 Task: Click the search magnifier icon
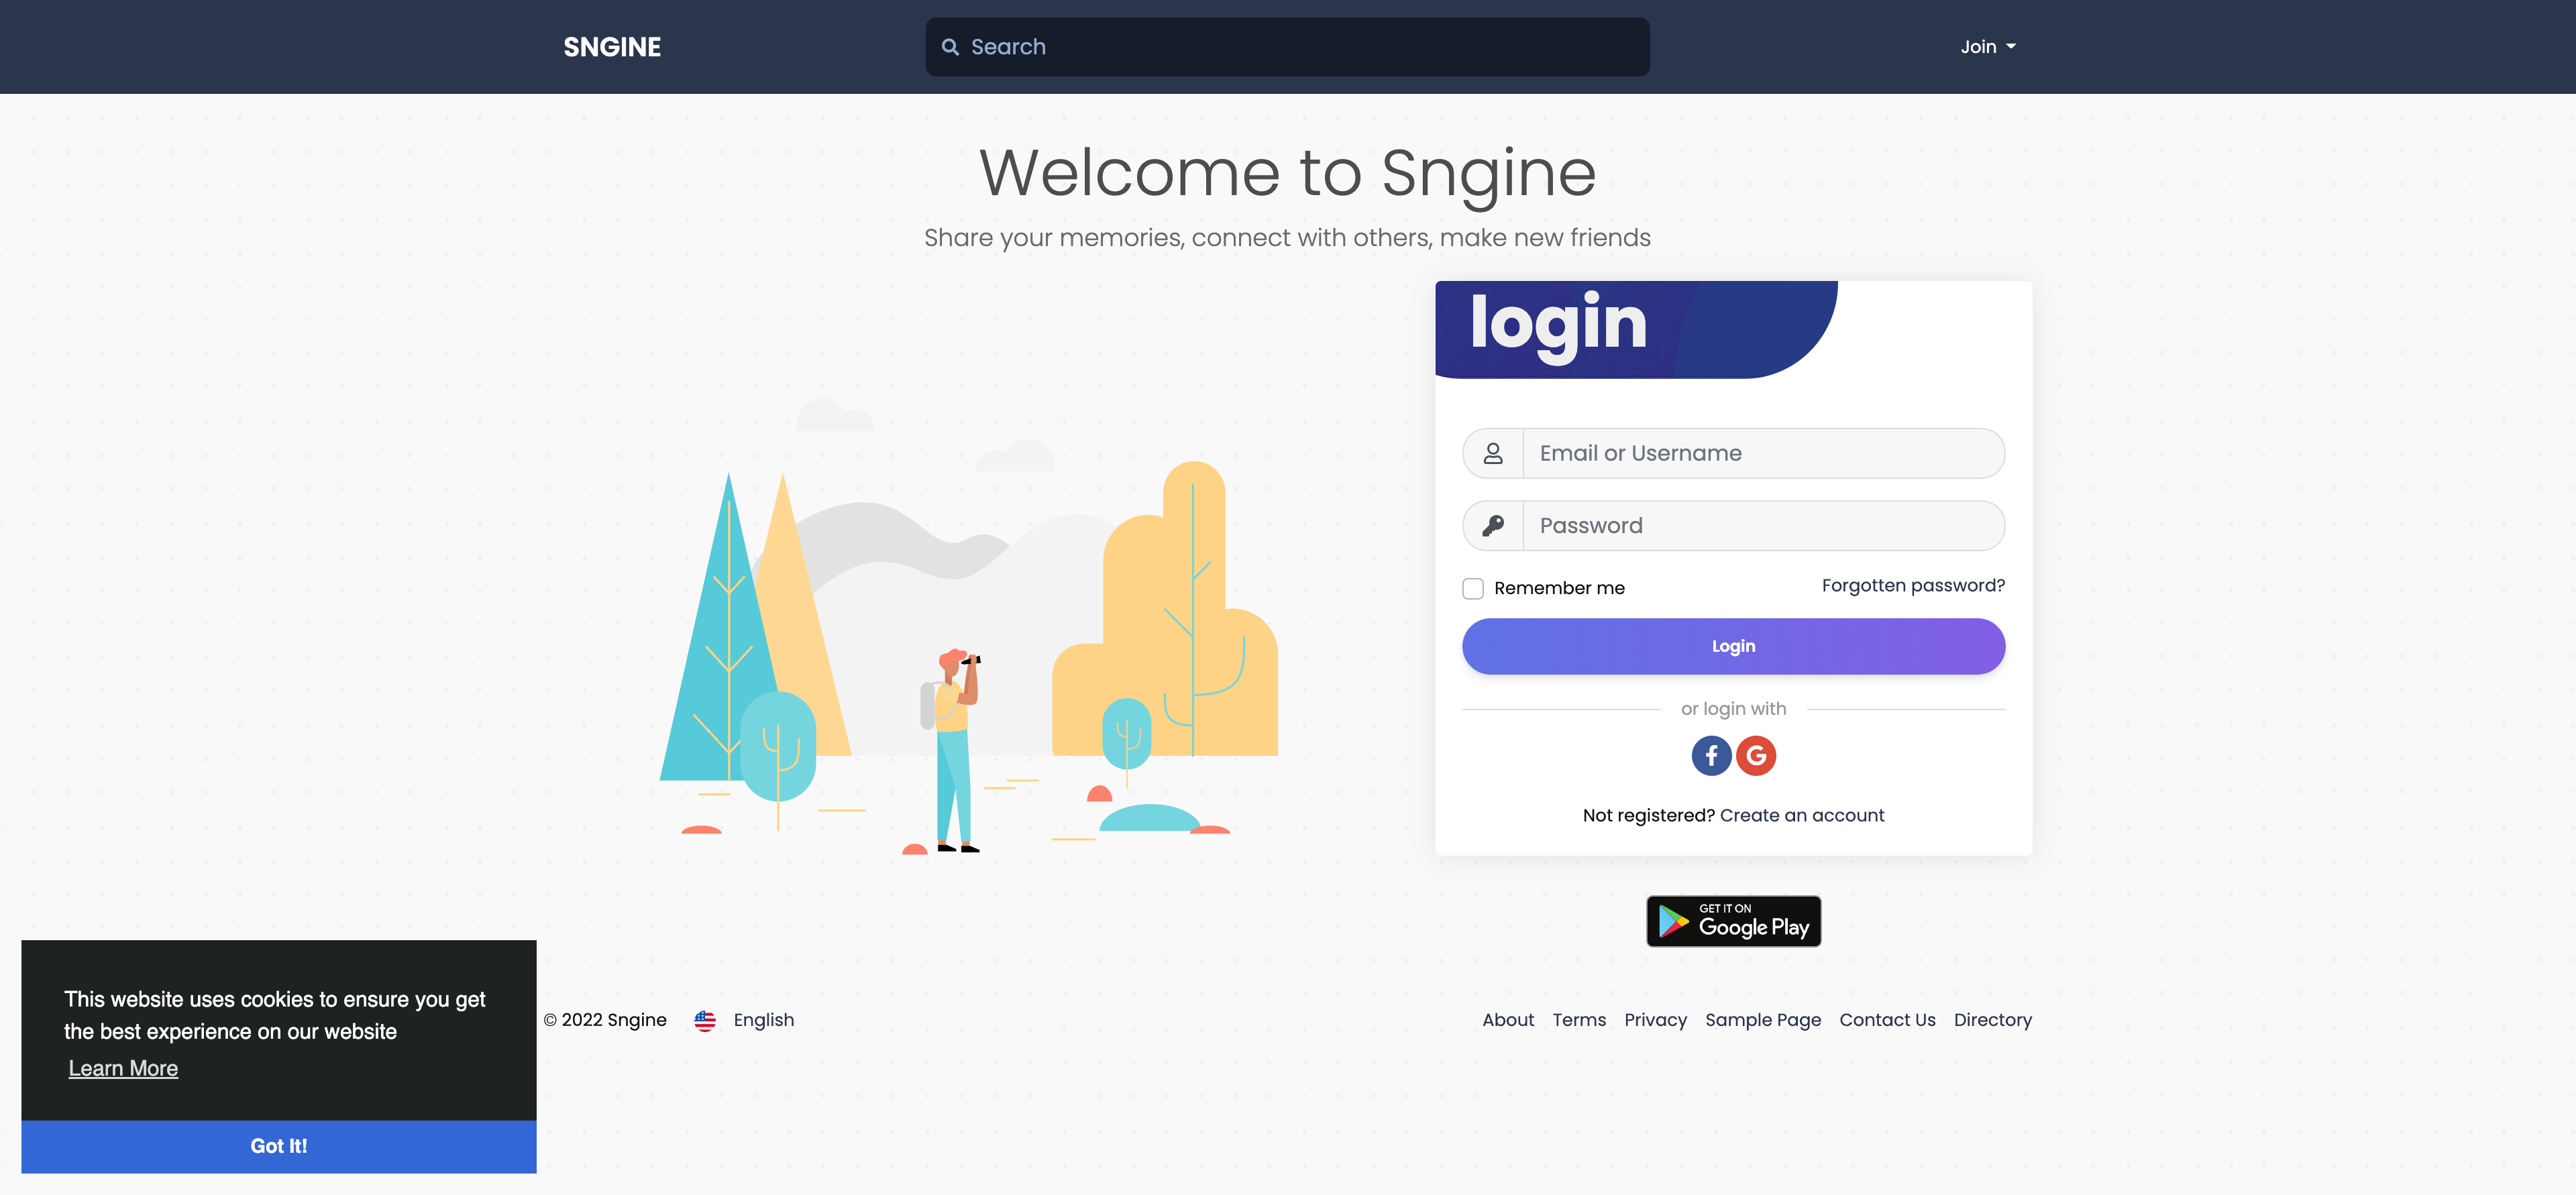[x=950, y=47]
